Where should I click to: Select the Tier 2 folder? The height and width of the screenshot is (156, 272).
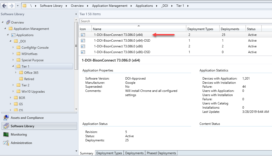(23, 85)
